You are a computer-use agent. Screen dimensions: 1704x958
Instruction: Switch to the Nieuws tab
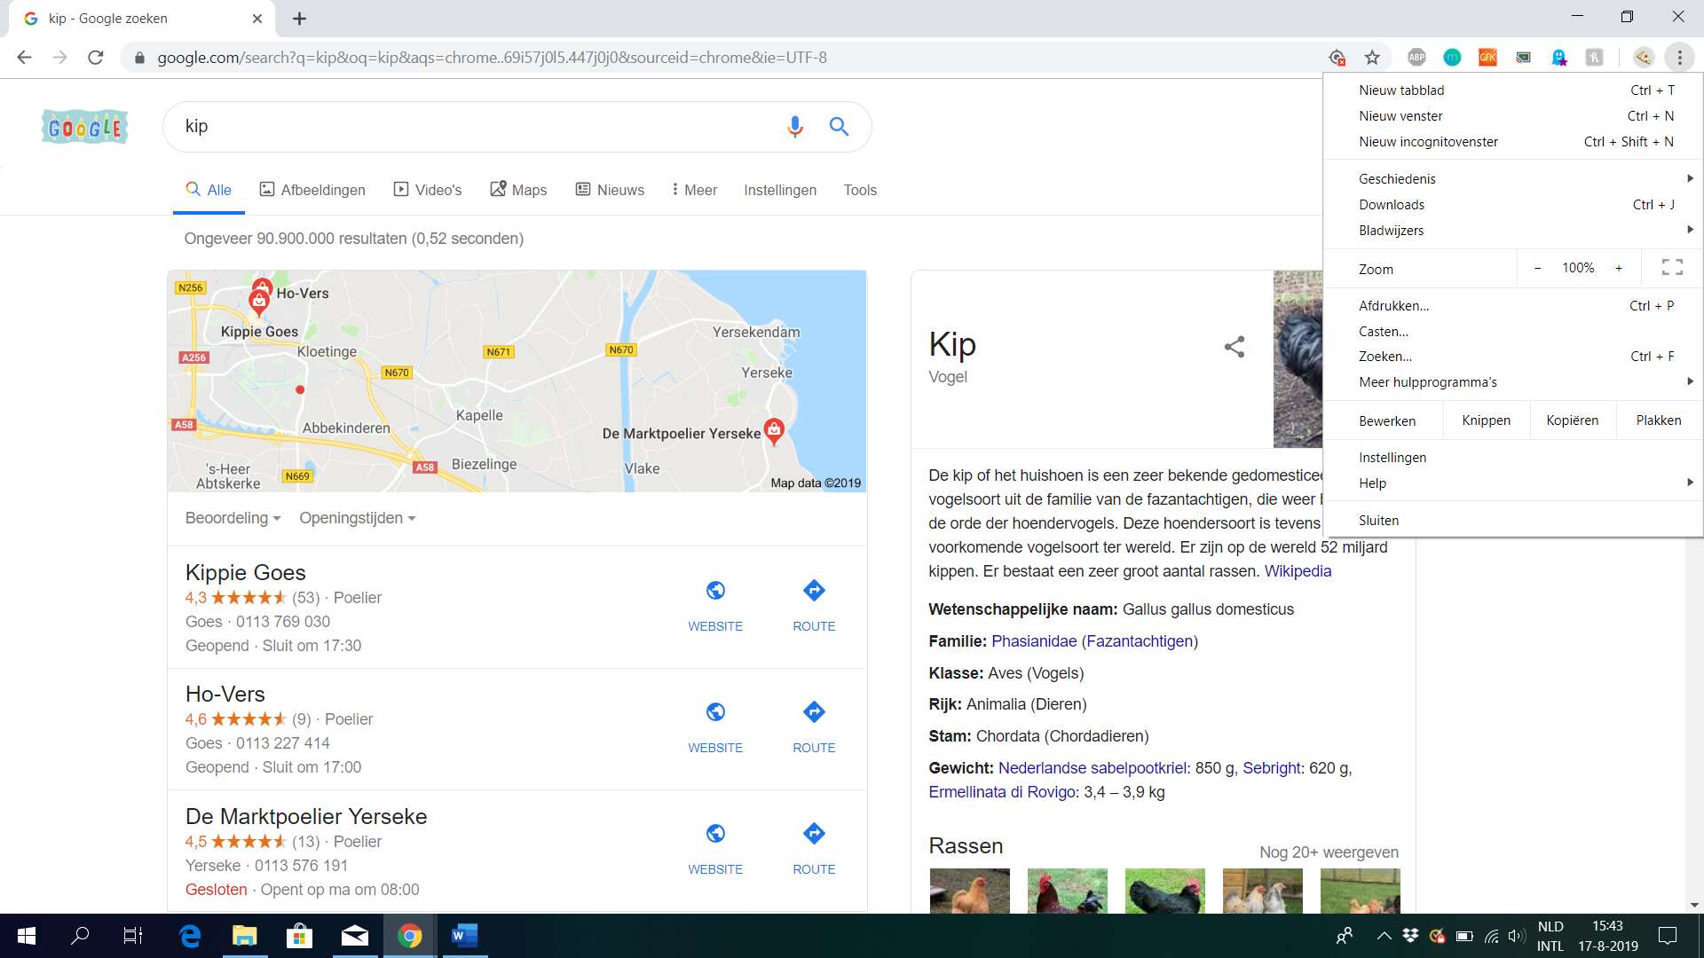point(610,190)
